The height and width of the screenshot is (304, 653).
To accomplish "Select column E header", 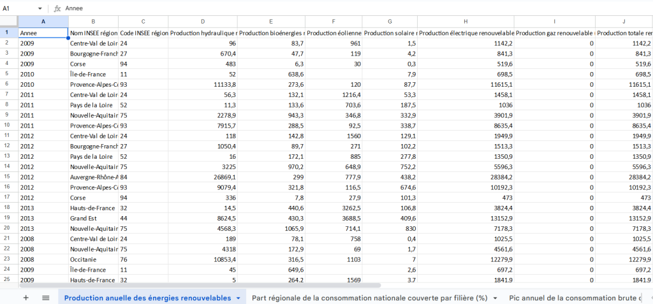I will (x=271, y=21).
